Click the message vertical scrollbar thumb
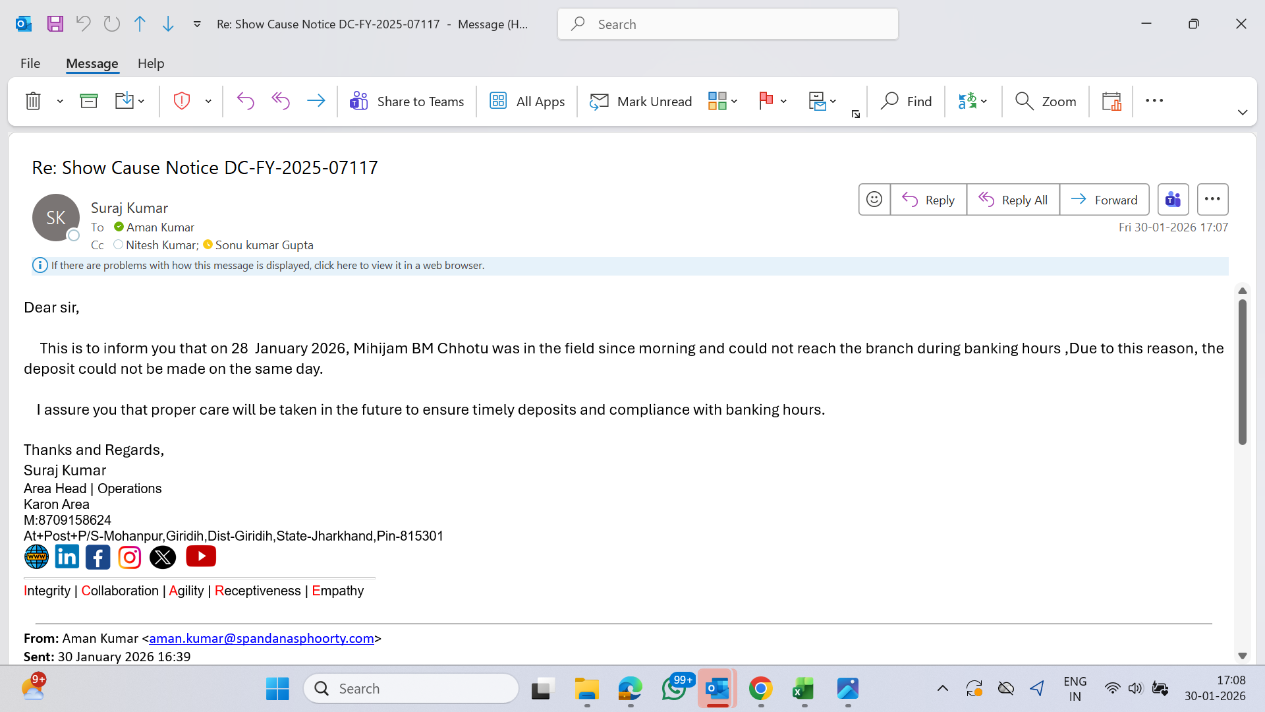This screenshot has height=712, width=1265. tap(1242, 372)
